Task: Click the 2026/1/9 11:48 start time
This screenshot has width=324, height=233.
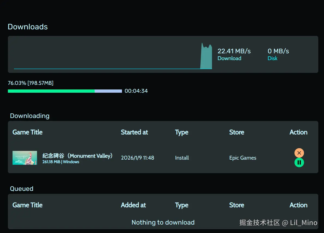Action: coord(137,158)
